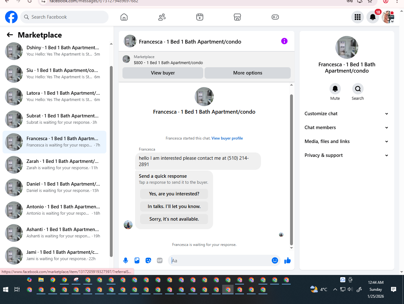This screenshot has width=404, height=304.
Task: Open conversation information purple icon
Action: [284, 41]
